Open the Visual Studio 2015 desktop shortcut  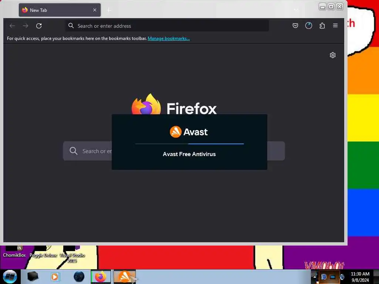pos(72,254)
